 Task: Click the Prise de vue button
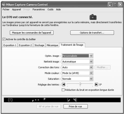coord(75,107)
